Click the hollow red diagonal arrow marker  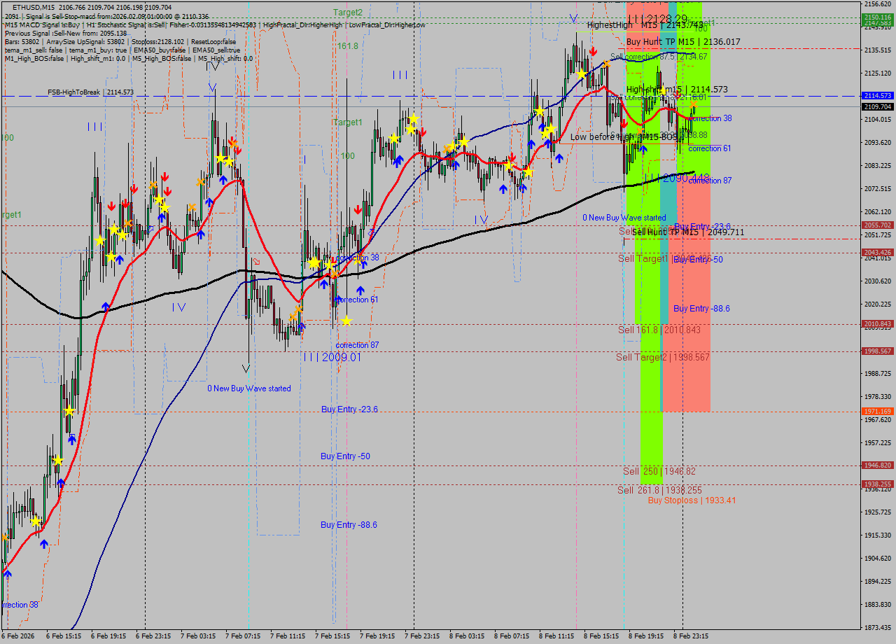pos(255,261)
